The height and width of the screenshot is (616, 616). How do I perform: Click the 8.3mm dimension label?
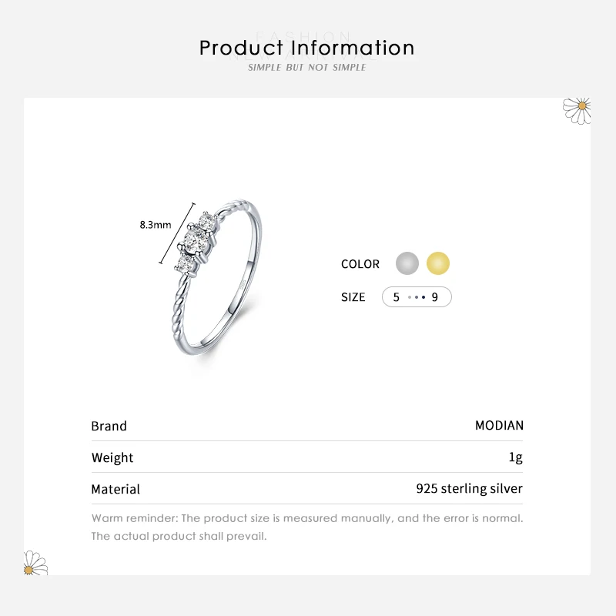[x=155, y=225]
